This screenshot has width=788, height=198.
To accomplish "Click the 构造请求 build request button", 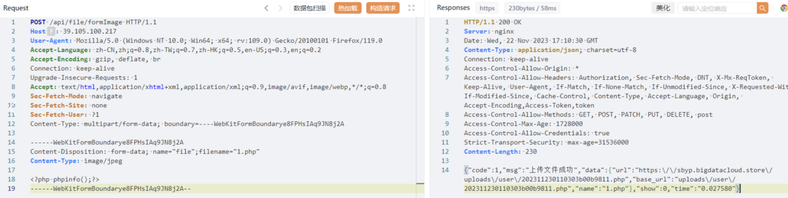I will [383, 8].
